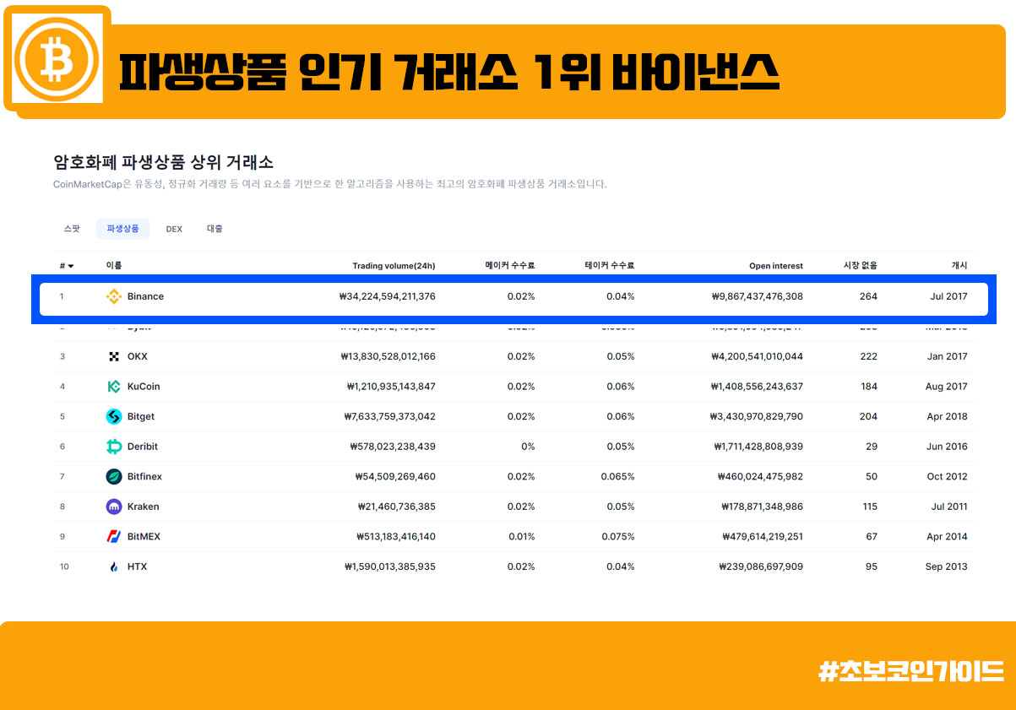Click OKX volume ₩13,830,528,012,166
This screenshot has width=1016, height=710.
click(387, 356)
